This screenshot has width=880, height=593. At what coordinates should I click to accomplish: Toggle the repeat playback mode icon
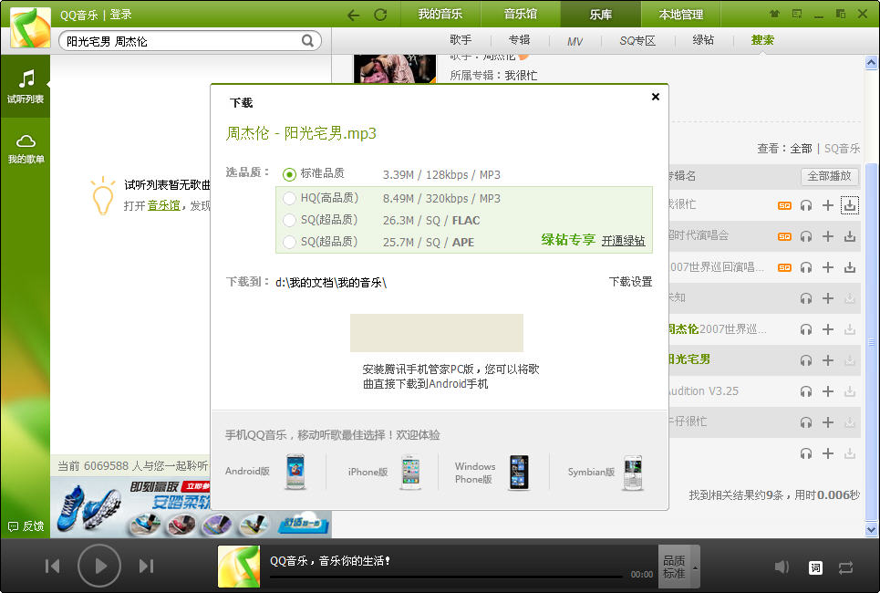pyautogui.click(x=845, y=567)
